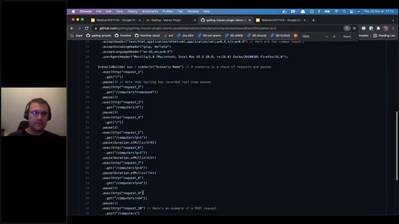Click the orange bookmark icon after SD CLOUD
This screenshot has height=224, width=399.
(x=296, y=35)
